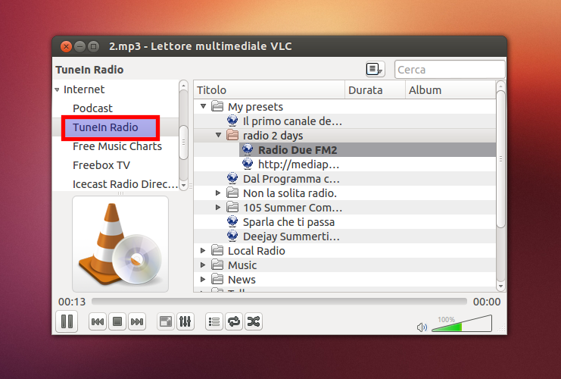Select Radio Due FM2 station
The height and width of the screenshot is (379, 561).
point(298,150)
